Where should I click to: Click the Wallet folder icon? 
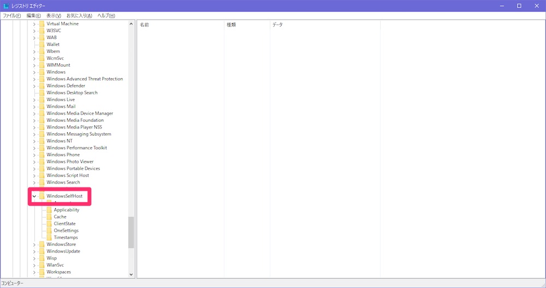[42, 44]
